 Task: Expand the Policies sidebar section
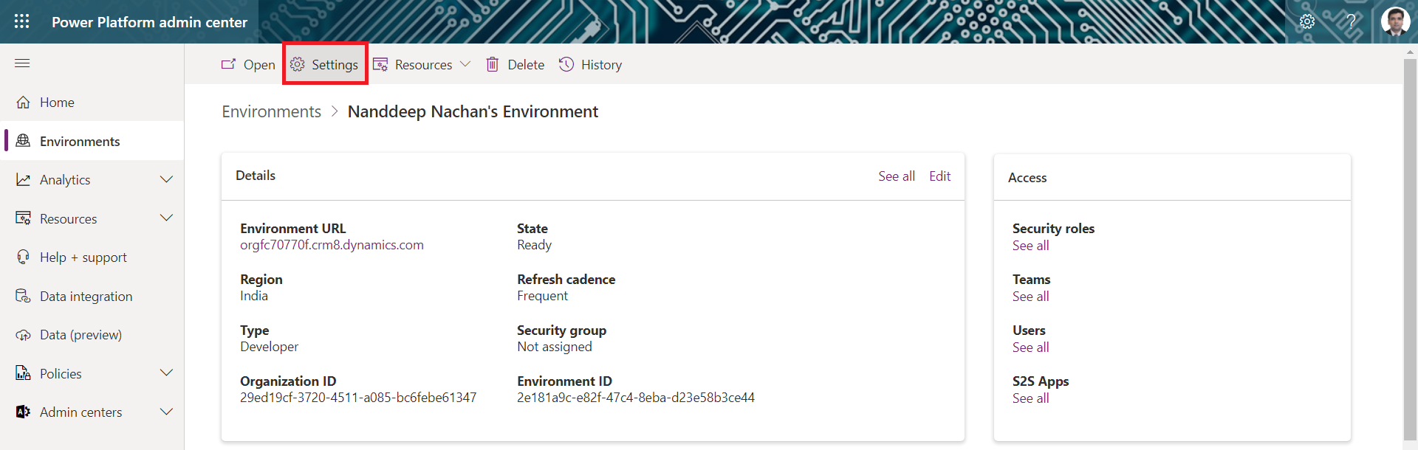point(166,373)
